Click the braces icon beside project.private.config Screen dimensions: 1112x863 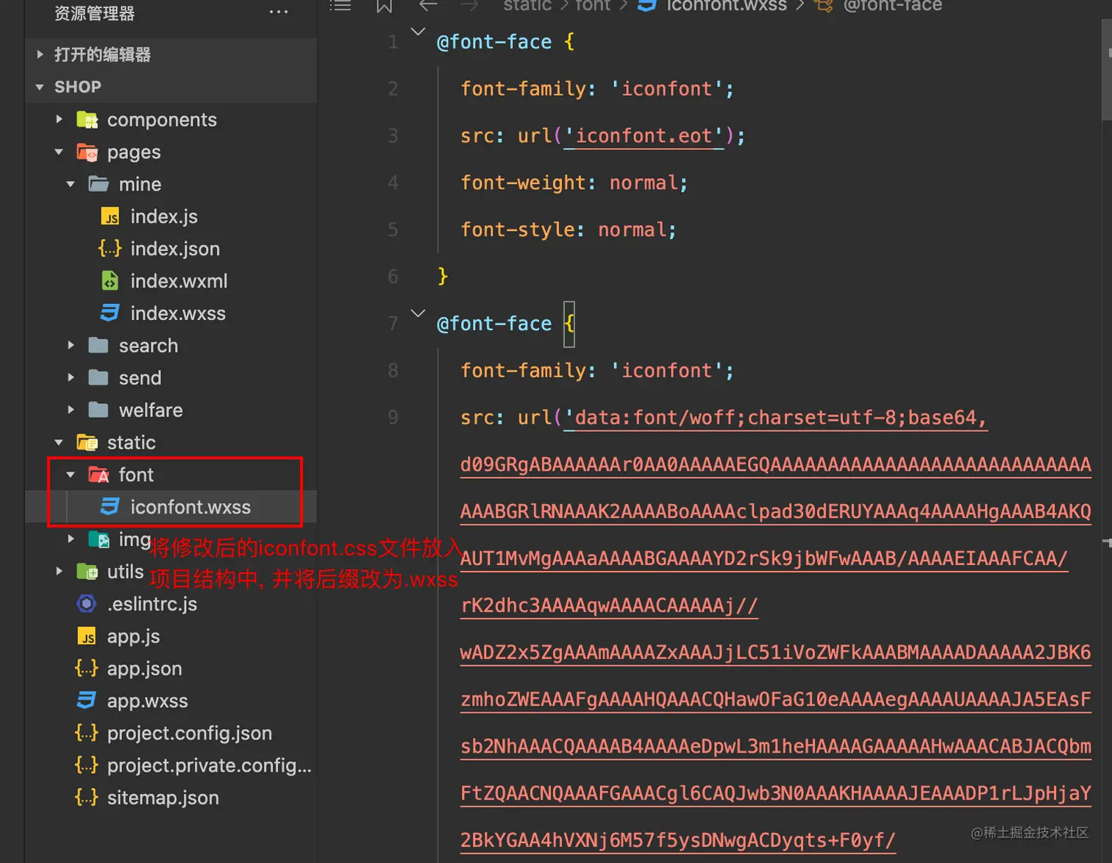pyautogui.click(x=86, y=765)
